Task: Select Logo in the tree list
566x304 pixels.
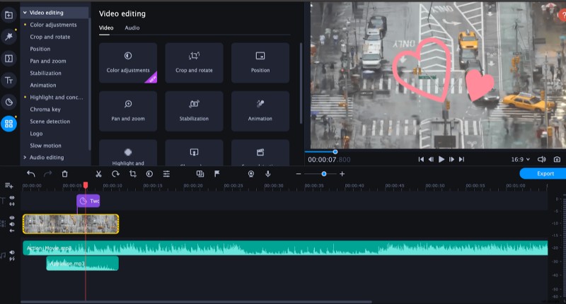Action: [x=36, y=134]
